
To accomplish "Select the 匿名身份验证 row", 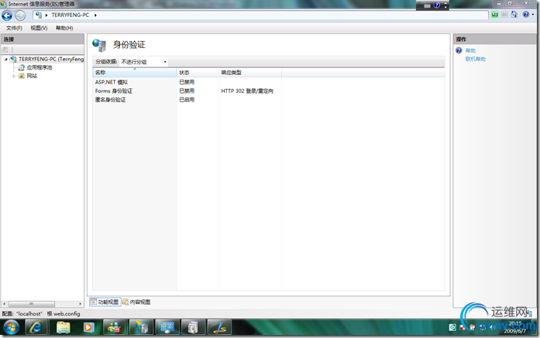I will tap(110, 100).
